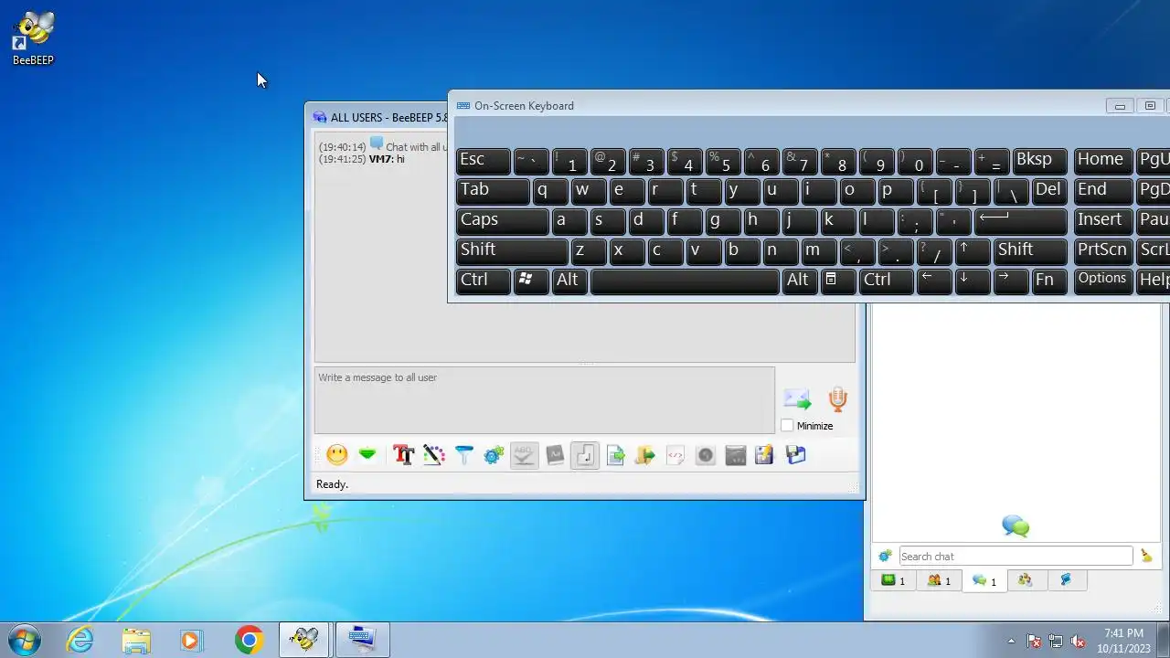This screenshot has height=658, width=1170.
Task: Switch to the chat bubbles tab
Action: click(x=984, y=580)
